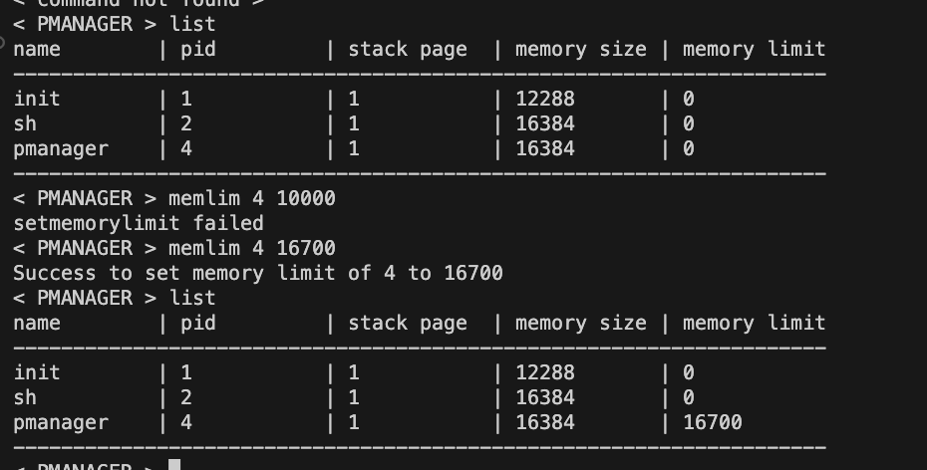Viewport: 927px width, 470px height.
Task: Click 'pmanager' in the first process table
Action: 61,149
